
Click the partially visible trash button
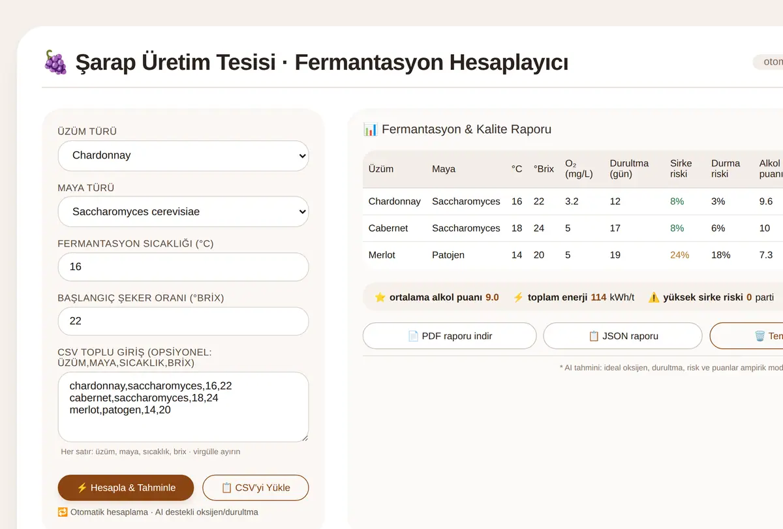746,336
